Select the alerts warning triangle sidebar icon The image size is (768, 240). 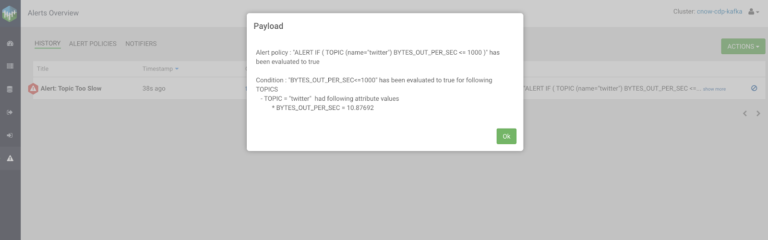point(10,158)
